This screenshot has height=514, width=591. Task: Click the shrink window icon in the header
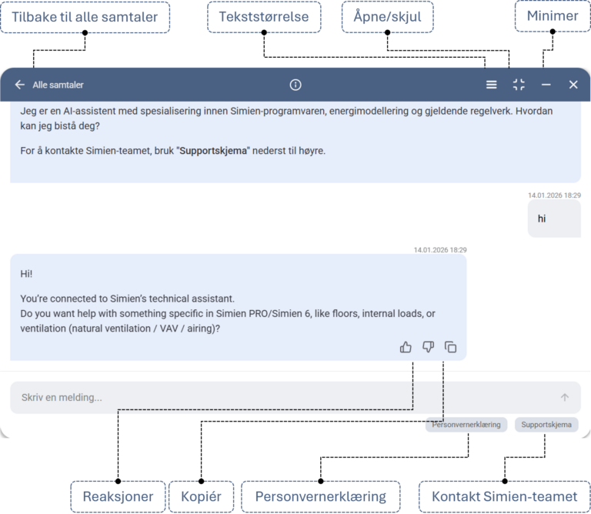[x=519, y=85]
